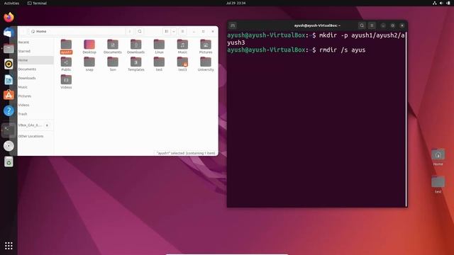This screenshot has height=255, width=454.
Task: Select the Downloads folder icon in Files grid
Action: coord(135,47)
